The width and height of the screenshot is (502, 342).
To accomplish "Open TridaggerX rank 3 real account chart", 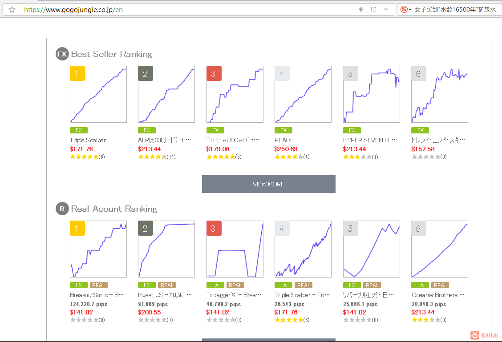I will click(x=235, y=249).
